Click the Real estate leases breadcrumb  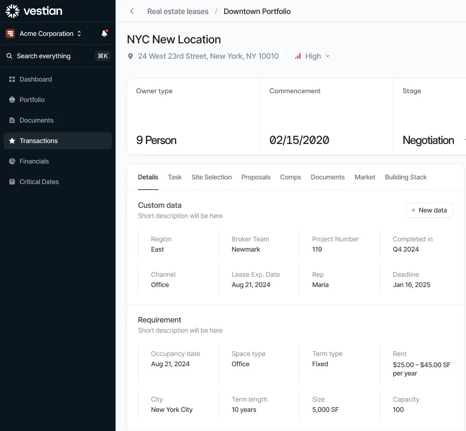178,11
